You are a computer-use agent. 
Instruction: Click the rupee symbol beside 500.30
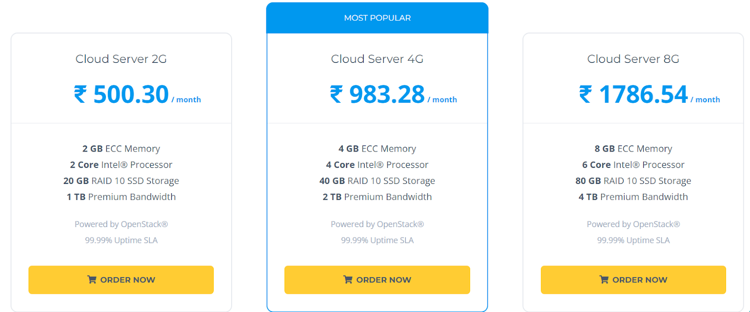pyautogui.click(x=80, y=94)
